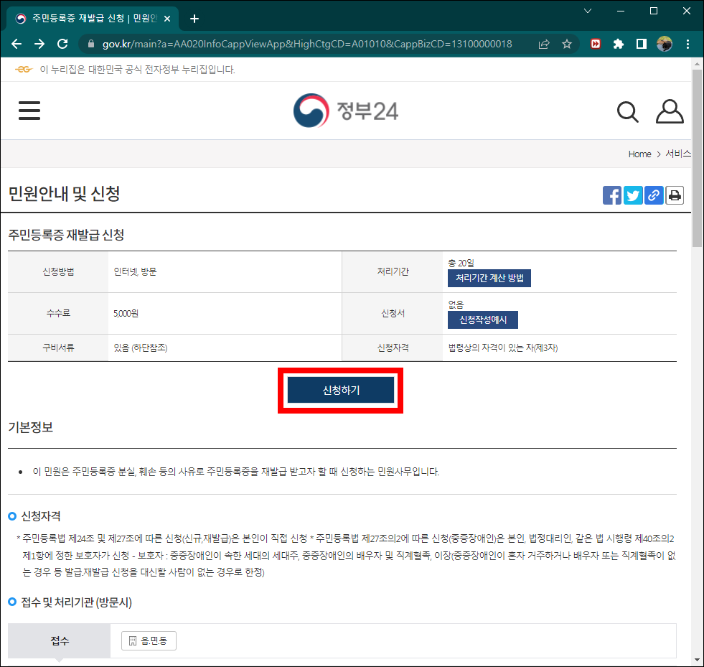Image resolution: width=704 pixels, height=667 pixels.
Task: Open search with the magnifier icon in header
Action: (628, 112)
